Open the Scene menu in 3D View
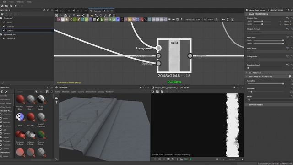293x165 pixels. coord(58,92)
